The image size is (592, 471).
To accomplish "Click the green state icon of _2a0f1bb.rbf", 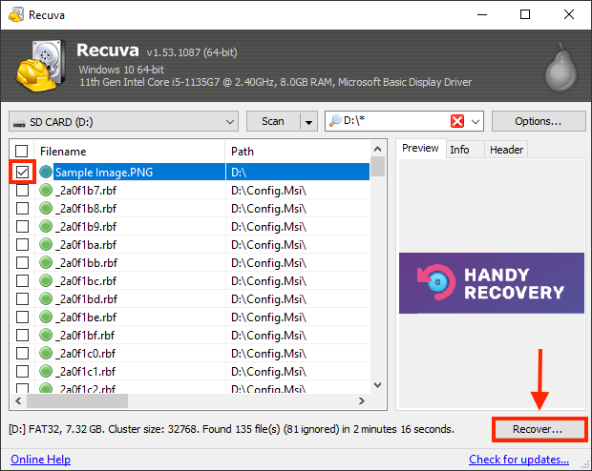I will [x=46, y=262].
